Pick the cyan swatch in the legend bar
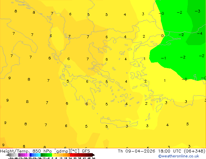Viewport: 206px width, 159px height. point(39,155)
